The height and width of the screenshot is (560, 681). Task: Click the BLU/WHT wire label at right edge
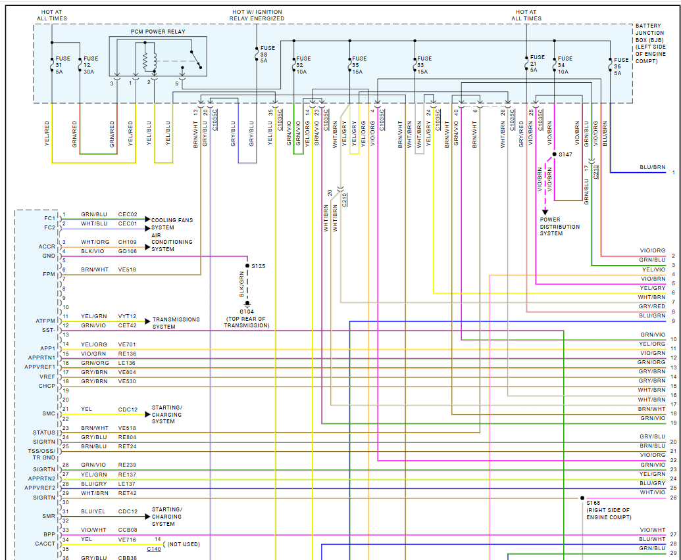tap(652, 539)
